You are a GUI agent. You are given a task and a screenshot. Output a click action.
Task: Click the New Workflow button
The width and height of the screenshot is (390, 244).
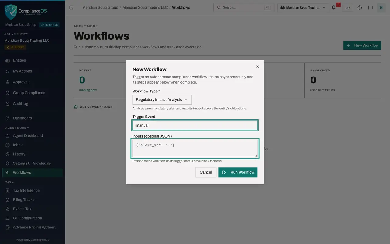pyautogui.click(x=362, y=45)
